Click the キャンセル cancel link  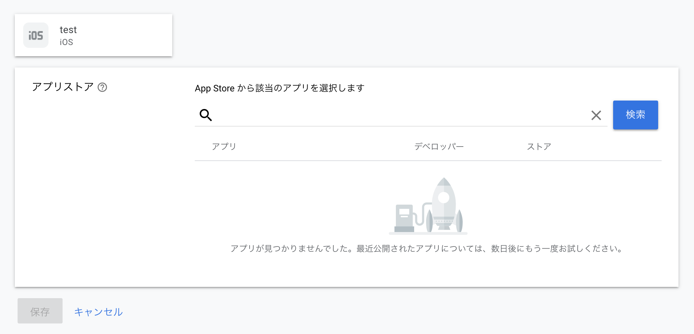[x=99, y=311]
